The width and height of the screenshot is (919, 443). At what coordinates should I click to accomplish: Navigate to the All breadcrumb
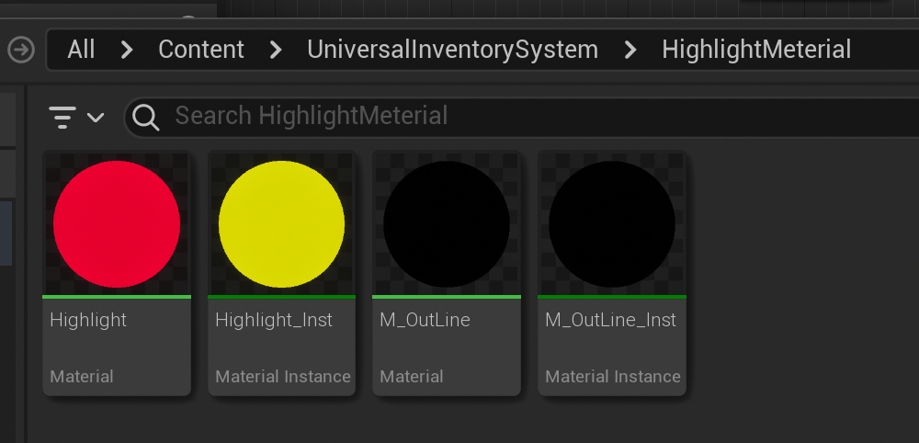[81, 50]
